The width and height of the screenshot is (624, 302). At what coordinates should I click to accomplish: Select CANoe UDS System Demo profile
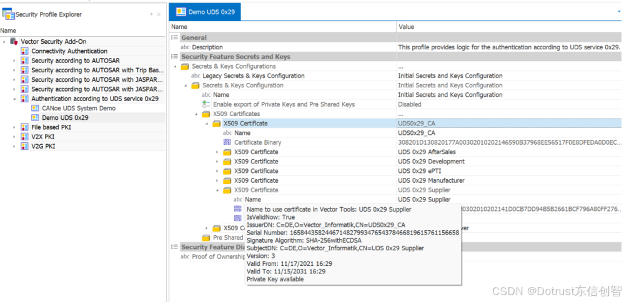coord(79,108)
